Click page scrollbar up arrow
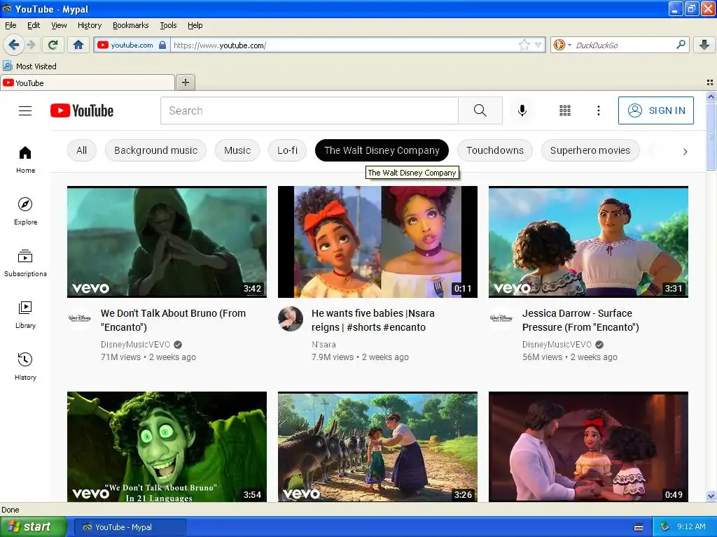 tap(711, 96)
